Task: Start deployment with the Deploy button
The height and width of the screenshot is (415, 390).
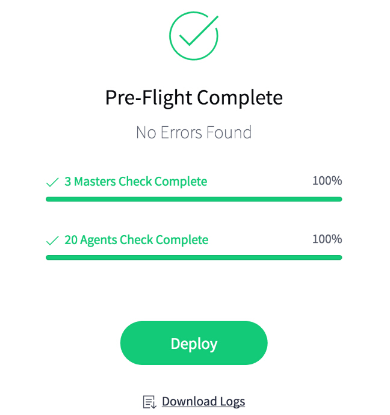Action: tap(194, 343)
